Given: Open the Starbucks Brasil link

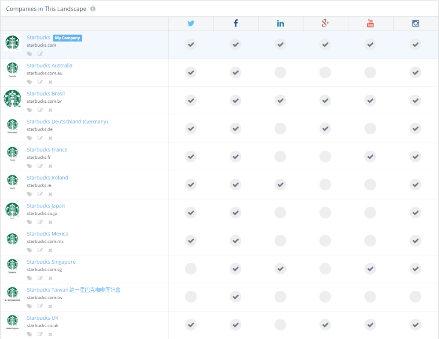Looking at the screenshot, I should (45, 94).
